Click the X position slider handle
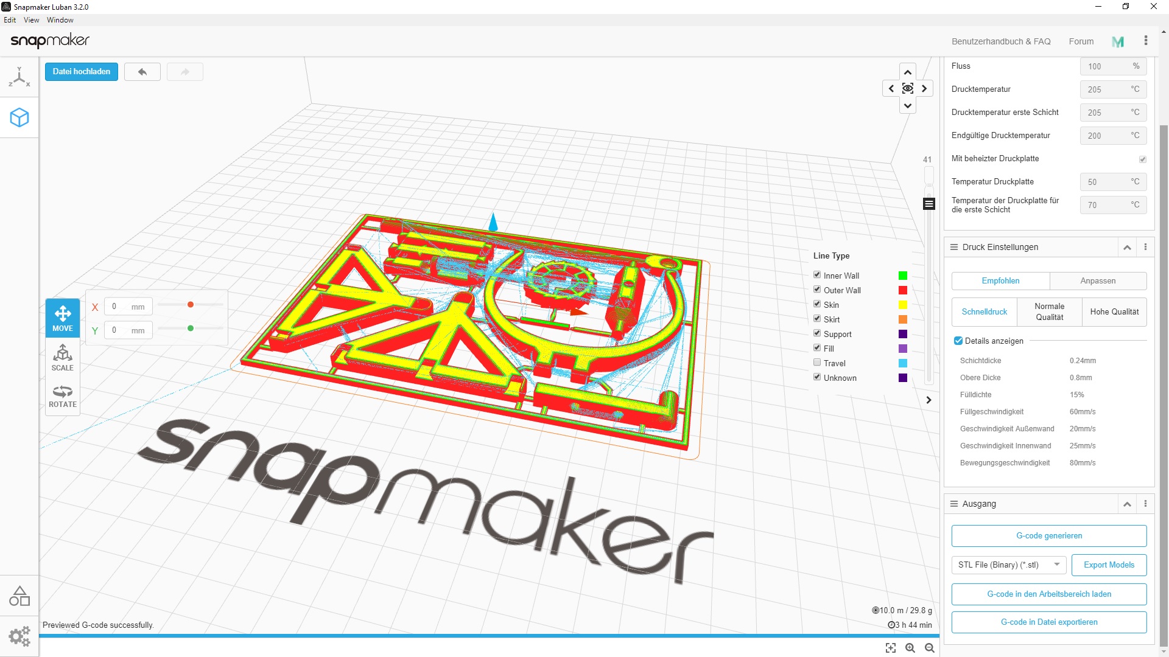The image size is (1169, 657). tap(191, 305)
